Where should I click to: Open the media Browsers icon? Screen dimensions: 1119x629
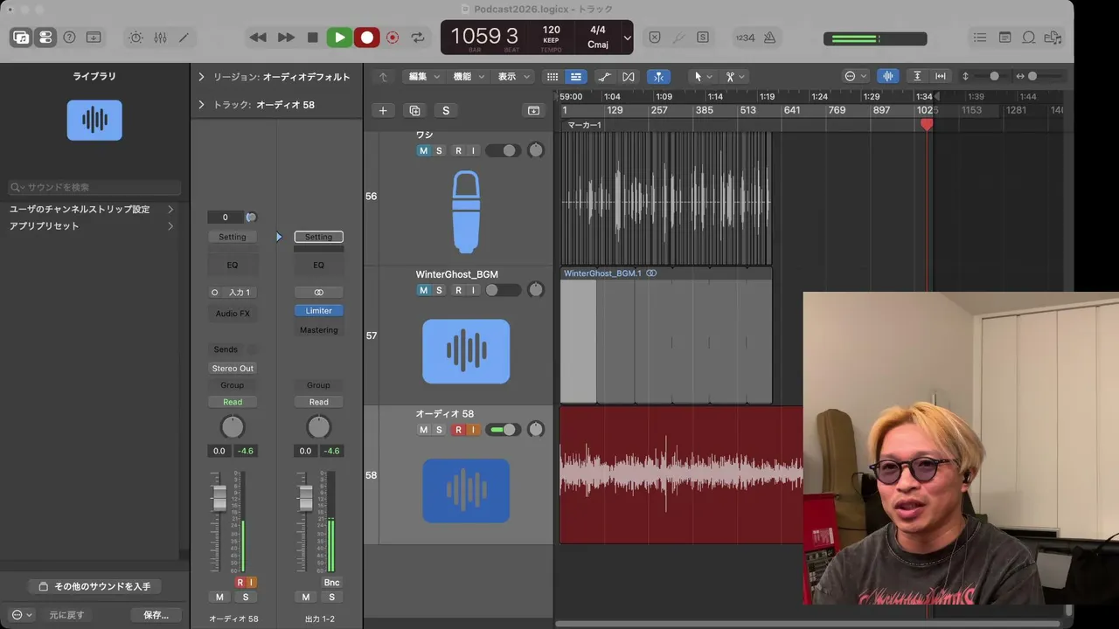tap(1053, 38)
